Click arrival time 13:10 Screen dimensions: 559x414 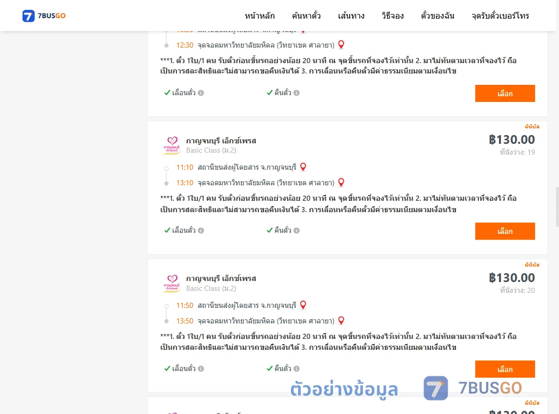185,183
